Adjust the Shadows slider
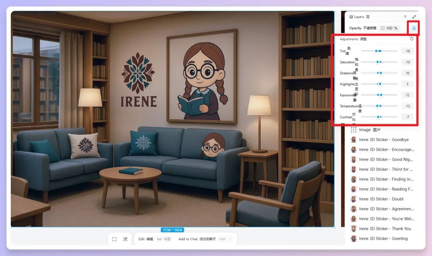Image resolution: width=432 pixels, height=256 pixels. point(379,73)
